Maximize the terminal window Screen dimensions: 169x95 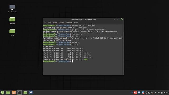tap(118, 19)
